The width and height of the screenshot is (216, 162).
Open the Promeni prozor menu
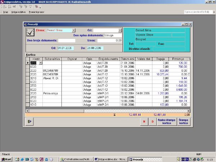click(x=37, y=12)
